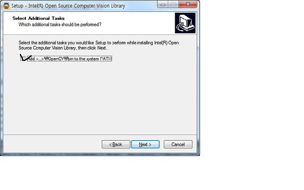Click the Setup installer icon in title bar
Viewport: 304px width, 190px height.
point(6,6)
